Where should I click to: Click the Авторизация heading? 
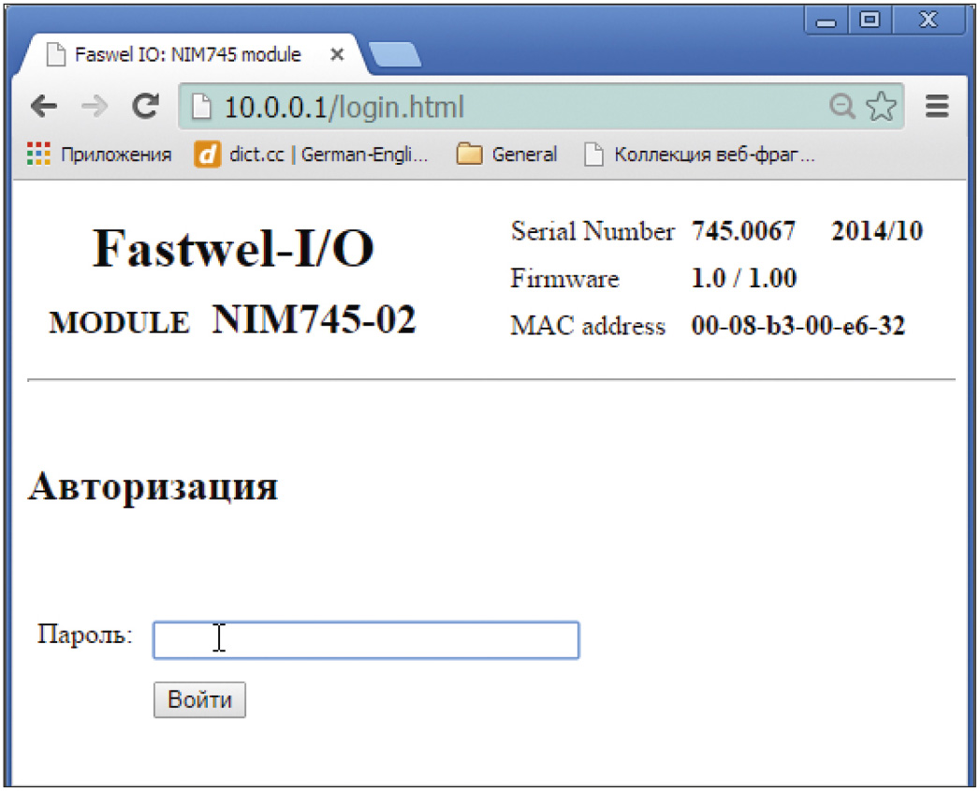154,487
